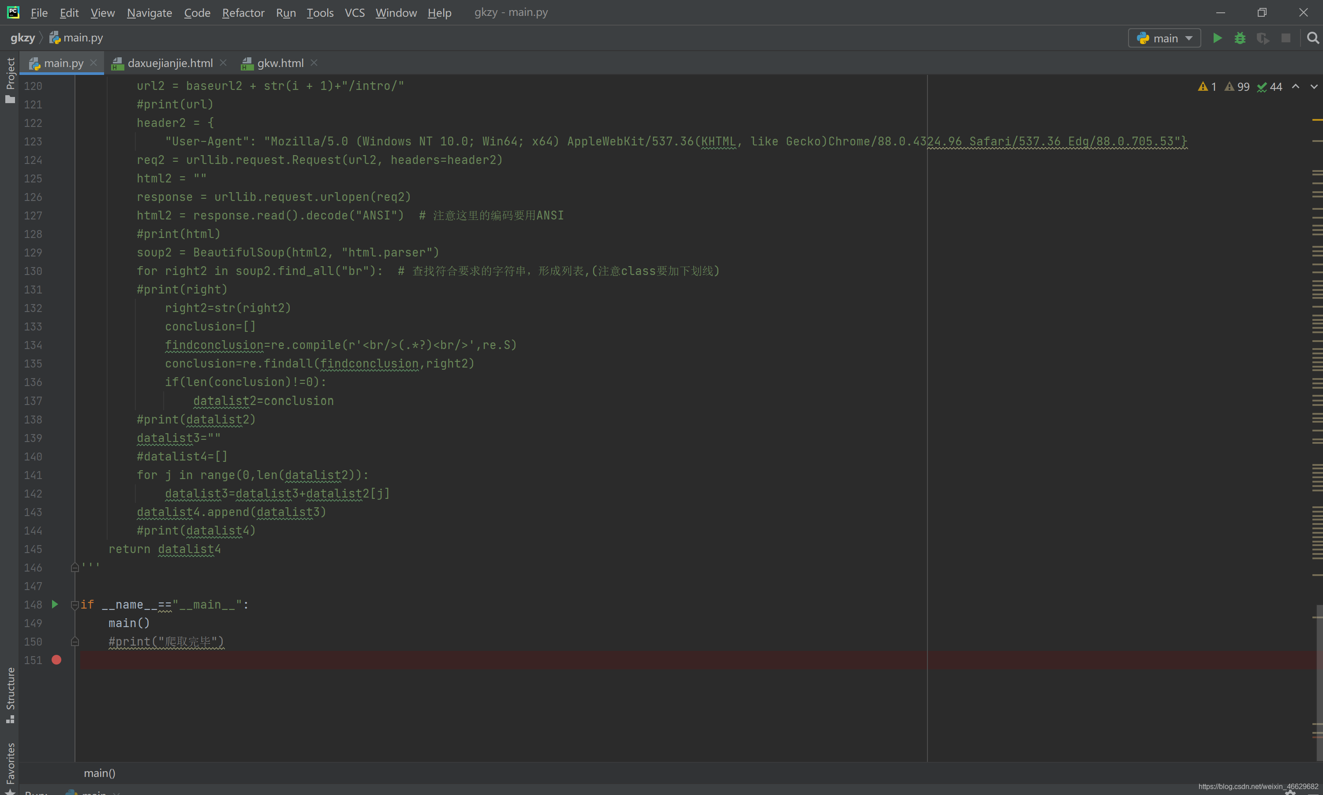
Task: Switch to the daxuejianjie.html tab
Action: point(170,63)
